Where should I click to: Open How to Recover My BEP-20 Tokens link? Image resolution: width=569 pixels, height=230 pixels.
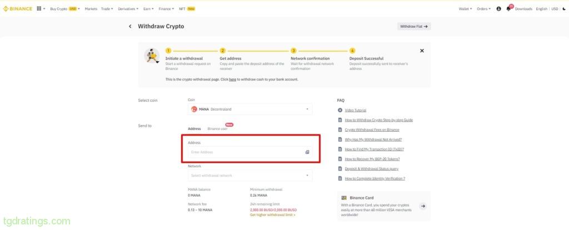click(x=372, y=159)
